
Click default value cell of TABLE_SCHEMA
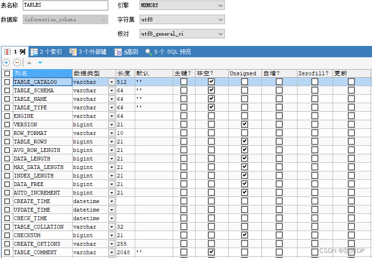pos(154,90)
